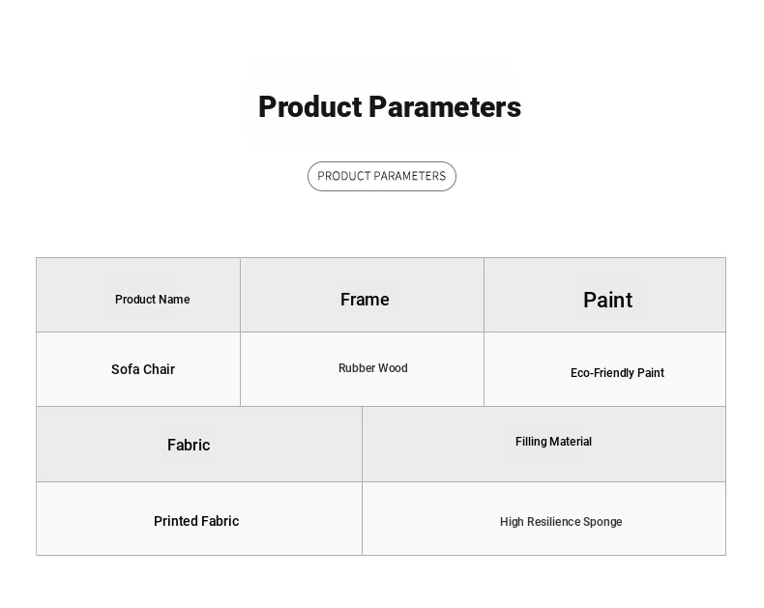Click the word Chair in Sofa Chair
The width and height of the screenshot is (764, 608).
[x=160, y=369]
